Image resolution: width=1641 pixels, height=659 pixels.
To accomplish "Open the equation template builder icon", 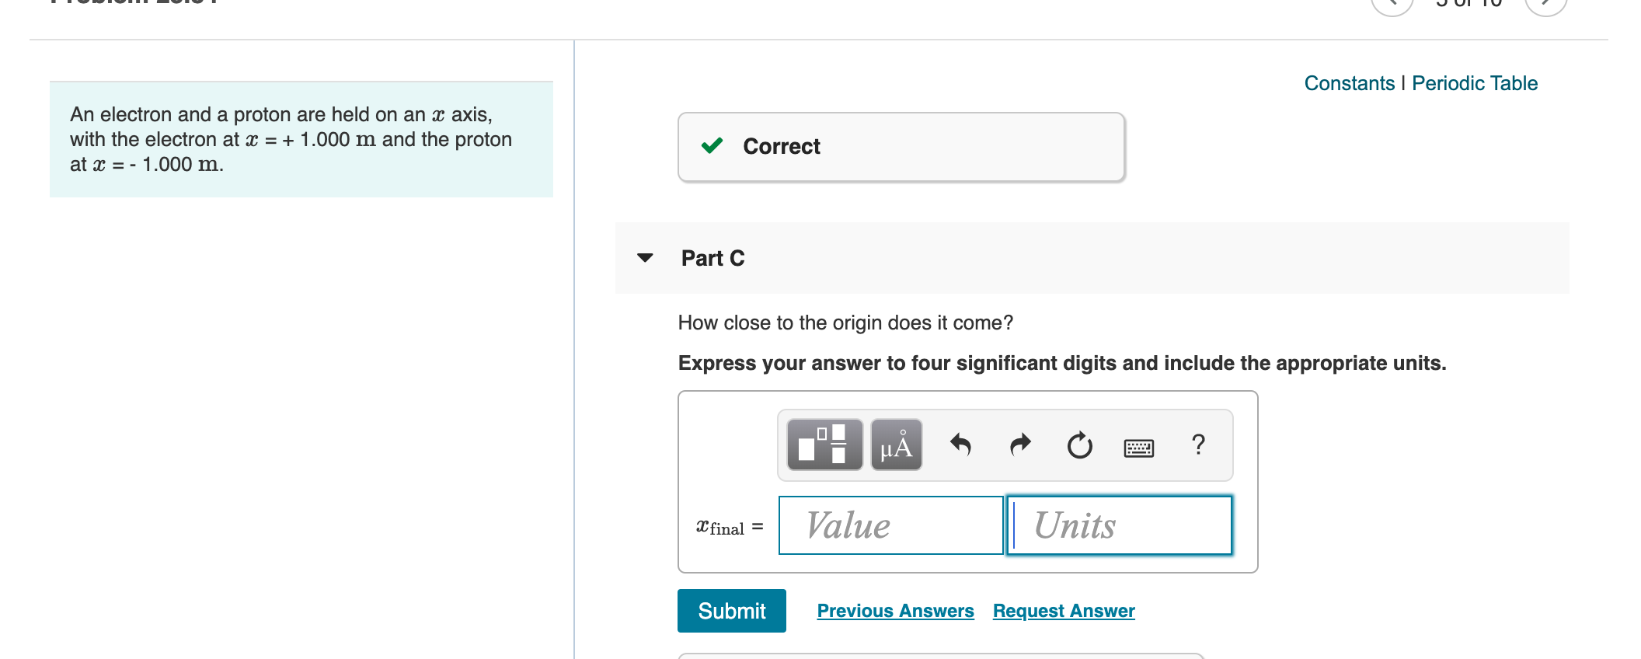I will [x=824, y=445].
